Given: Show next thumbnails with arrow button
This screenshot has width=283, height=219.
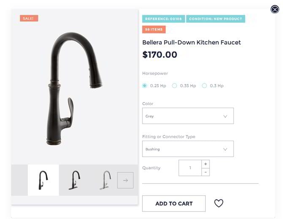Looking at the screenshot, I should (x=125, y=180).
